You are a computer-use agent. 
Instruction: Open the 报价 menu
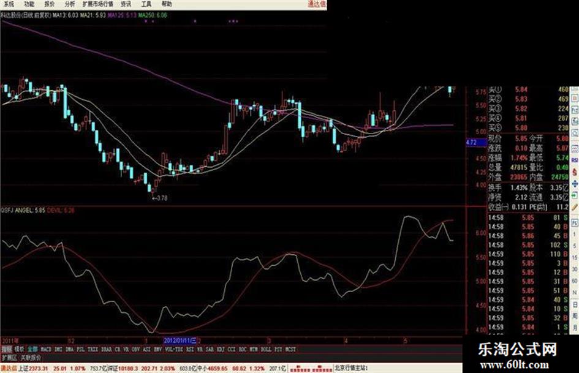(x=50, y=4)
